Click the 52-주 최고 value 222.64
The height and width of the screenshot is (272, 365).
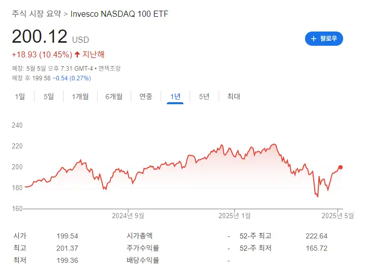316,236
